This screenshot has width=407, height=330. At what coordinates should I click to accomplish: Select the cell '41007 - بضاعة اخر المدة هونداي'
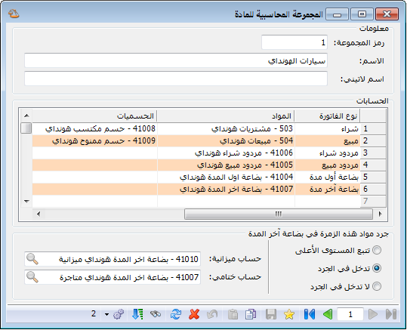226,189
